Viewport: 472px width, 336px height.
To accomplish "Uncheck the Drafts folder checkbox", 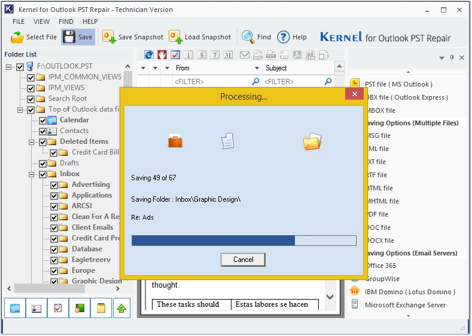I will (x=42, y=164).
